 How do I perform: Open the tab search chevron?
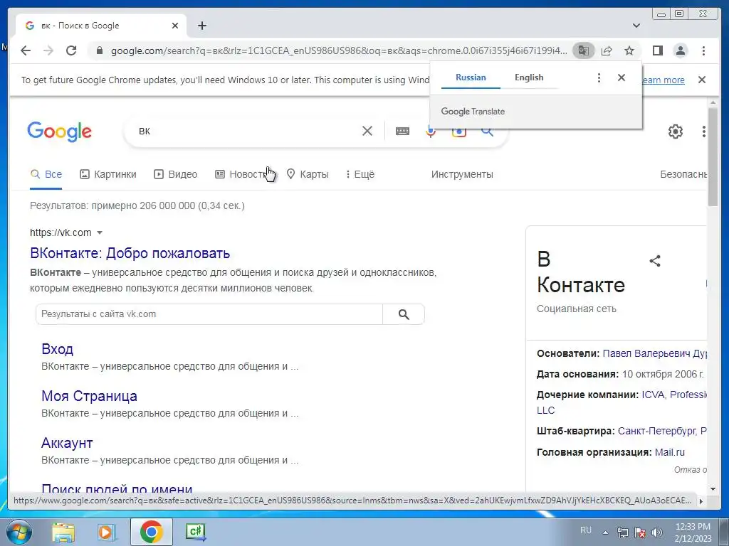click(636, 26)
